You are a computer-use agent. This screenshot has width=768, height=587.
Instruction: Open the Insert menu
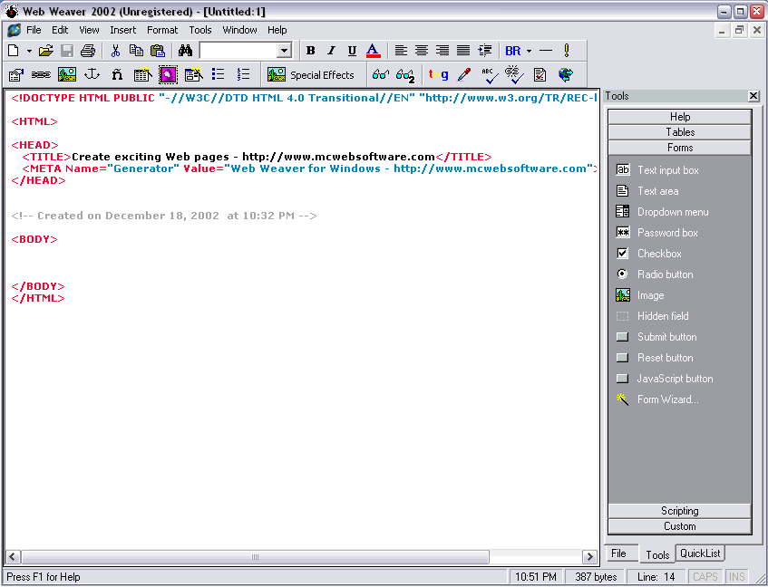[123, 30]
